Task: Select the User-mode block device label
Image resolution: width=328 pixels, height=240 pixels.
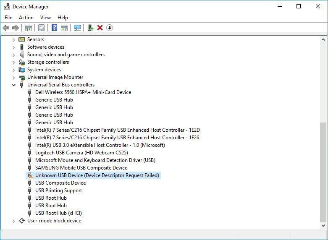Action: pyautogui.click(x=54, y=221)
